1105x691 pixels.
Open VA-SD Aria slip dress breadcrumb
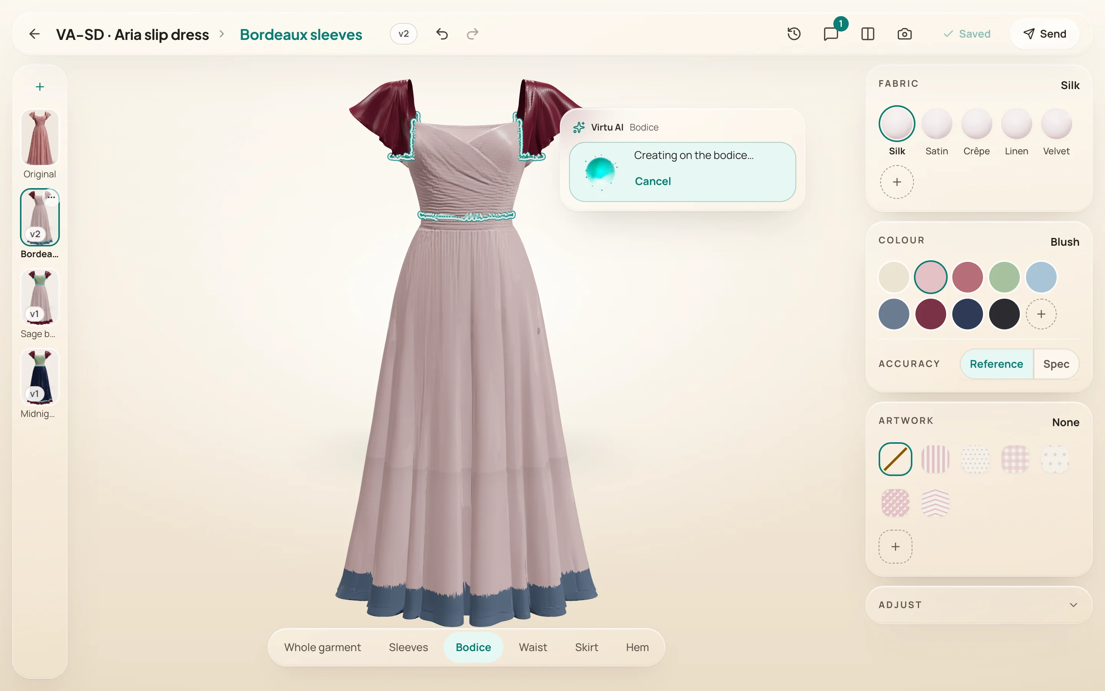(x=132, y=35)
